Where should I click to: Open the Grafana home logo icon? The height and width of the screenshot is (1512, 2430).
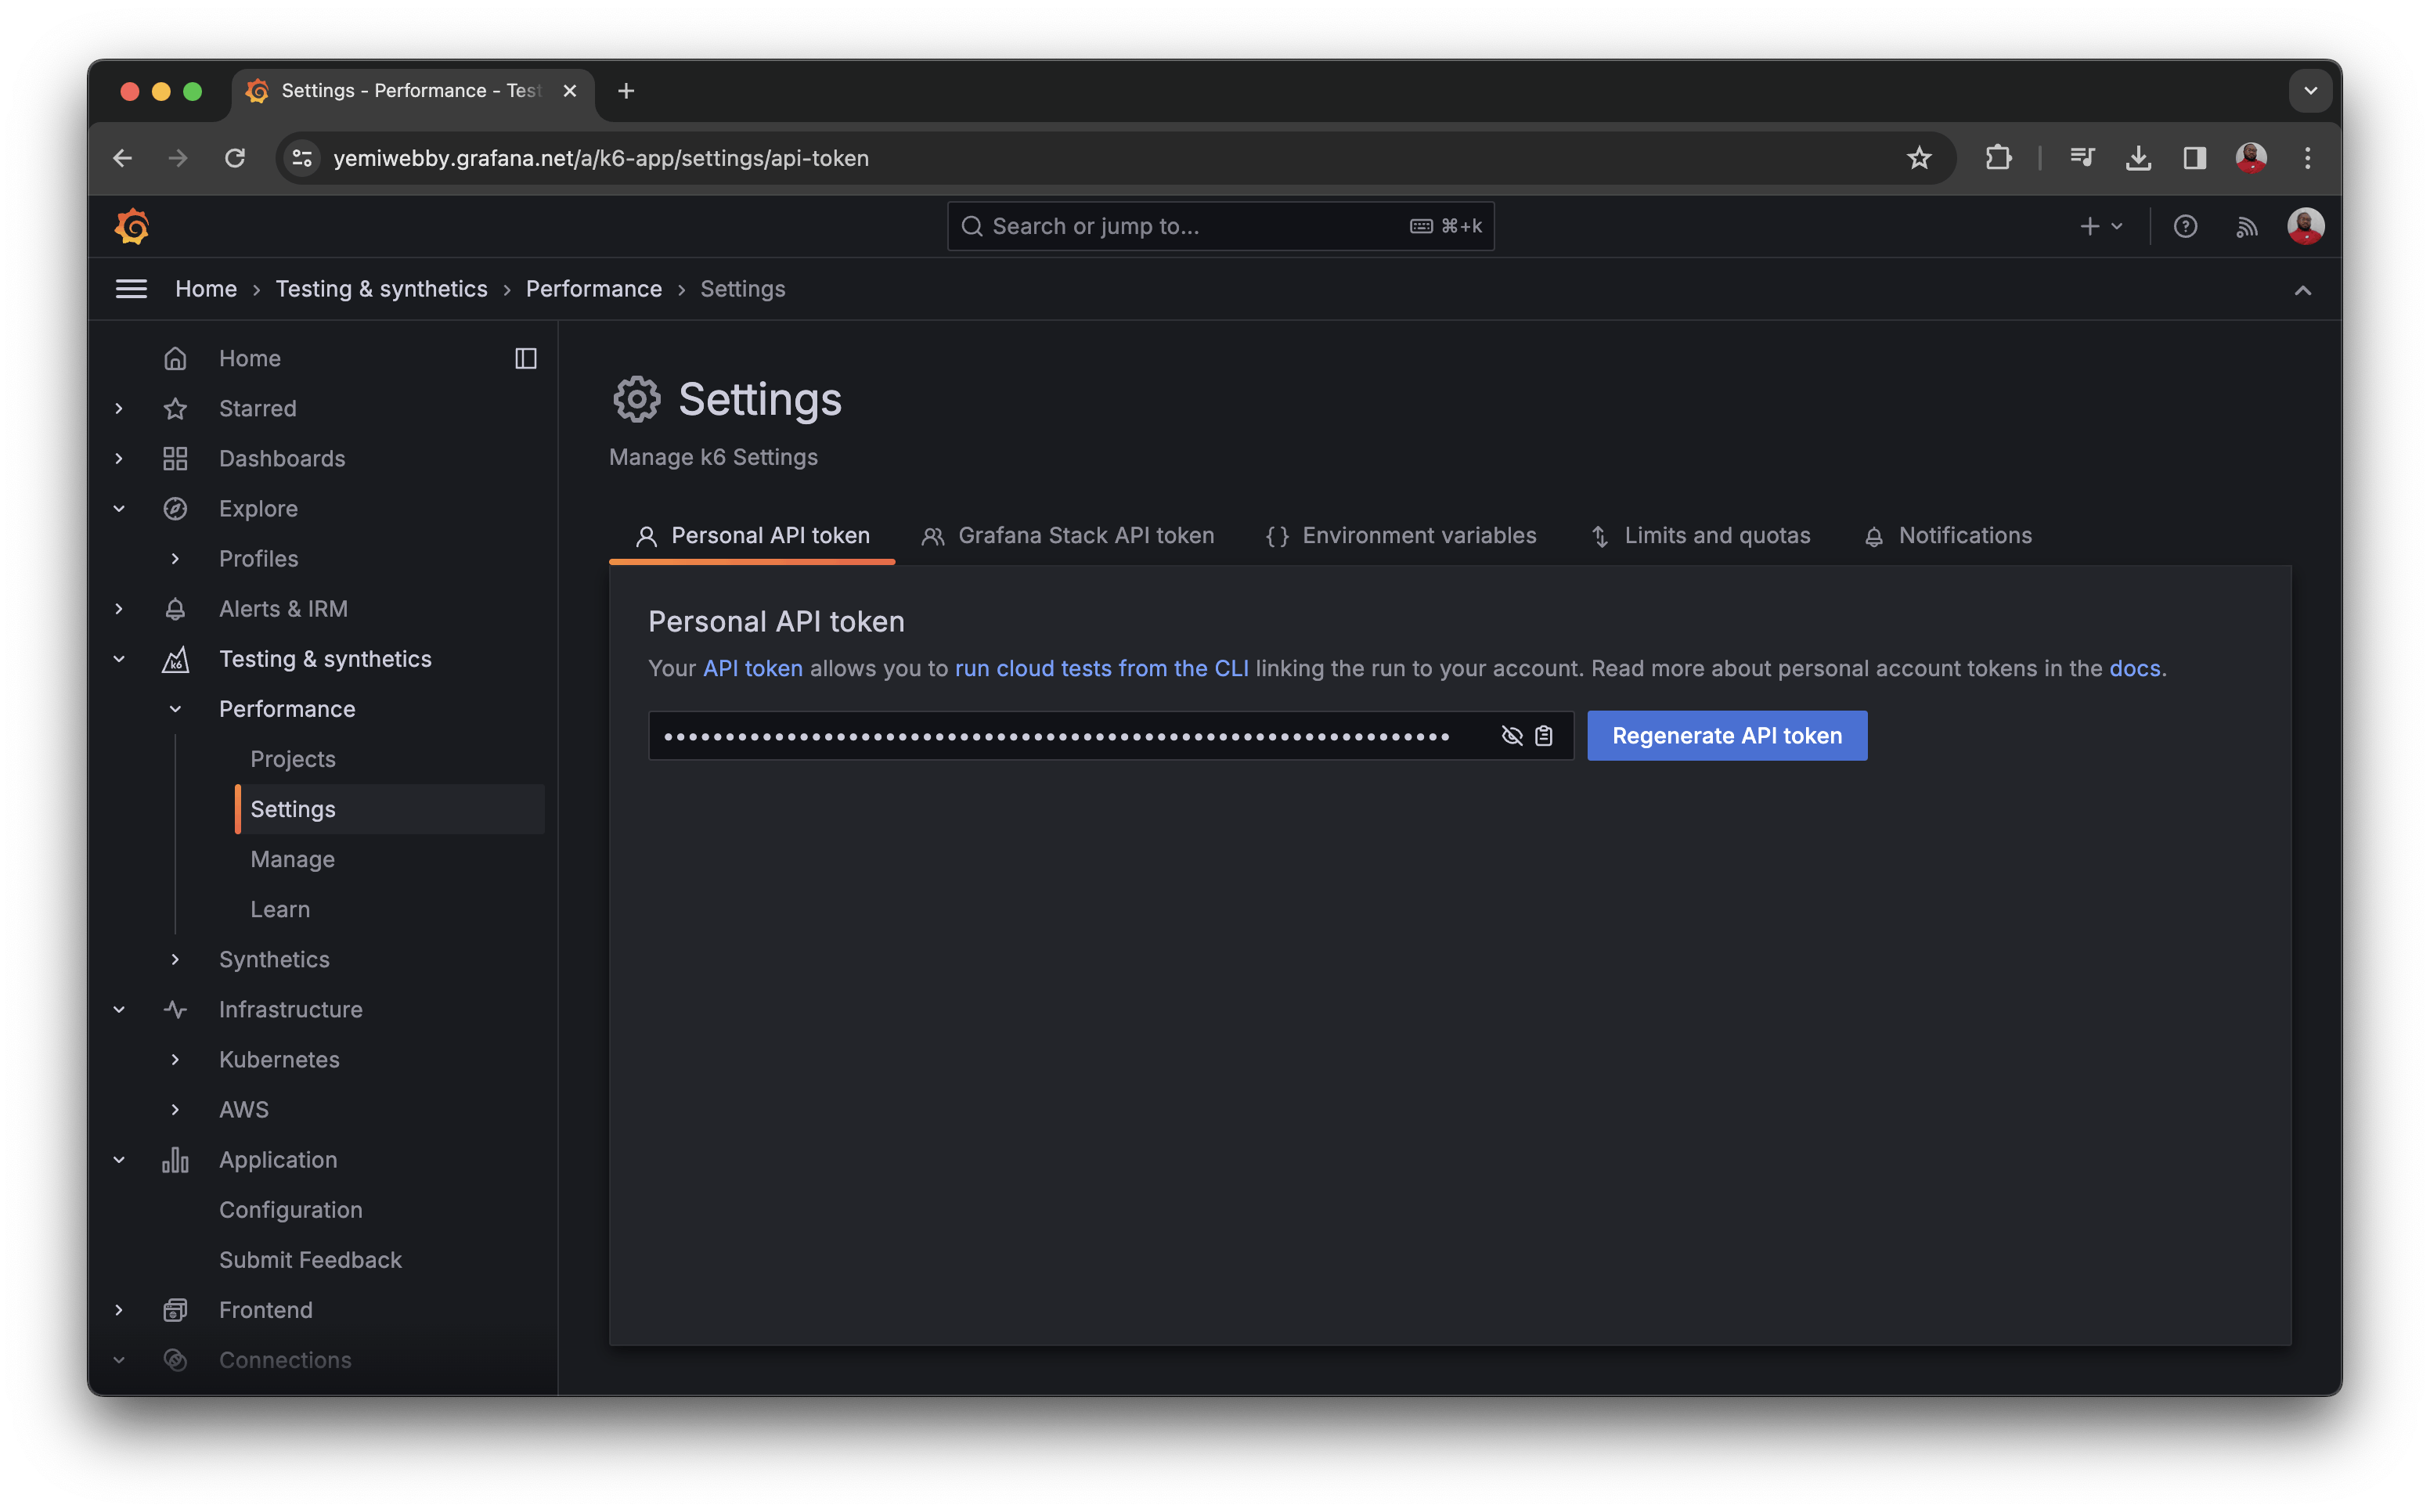tap(131, 226)
